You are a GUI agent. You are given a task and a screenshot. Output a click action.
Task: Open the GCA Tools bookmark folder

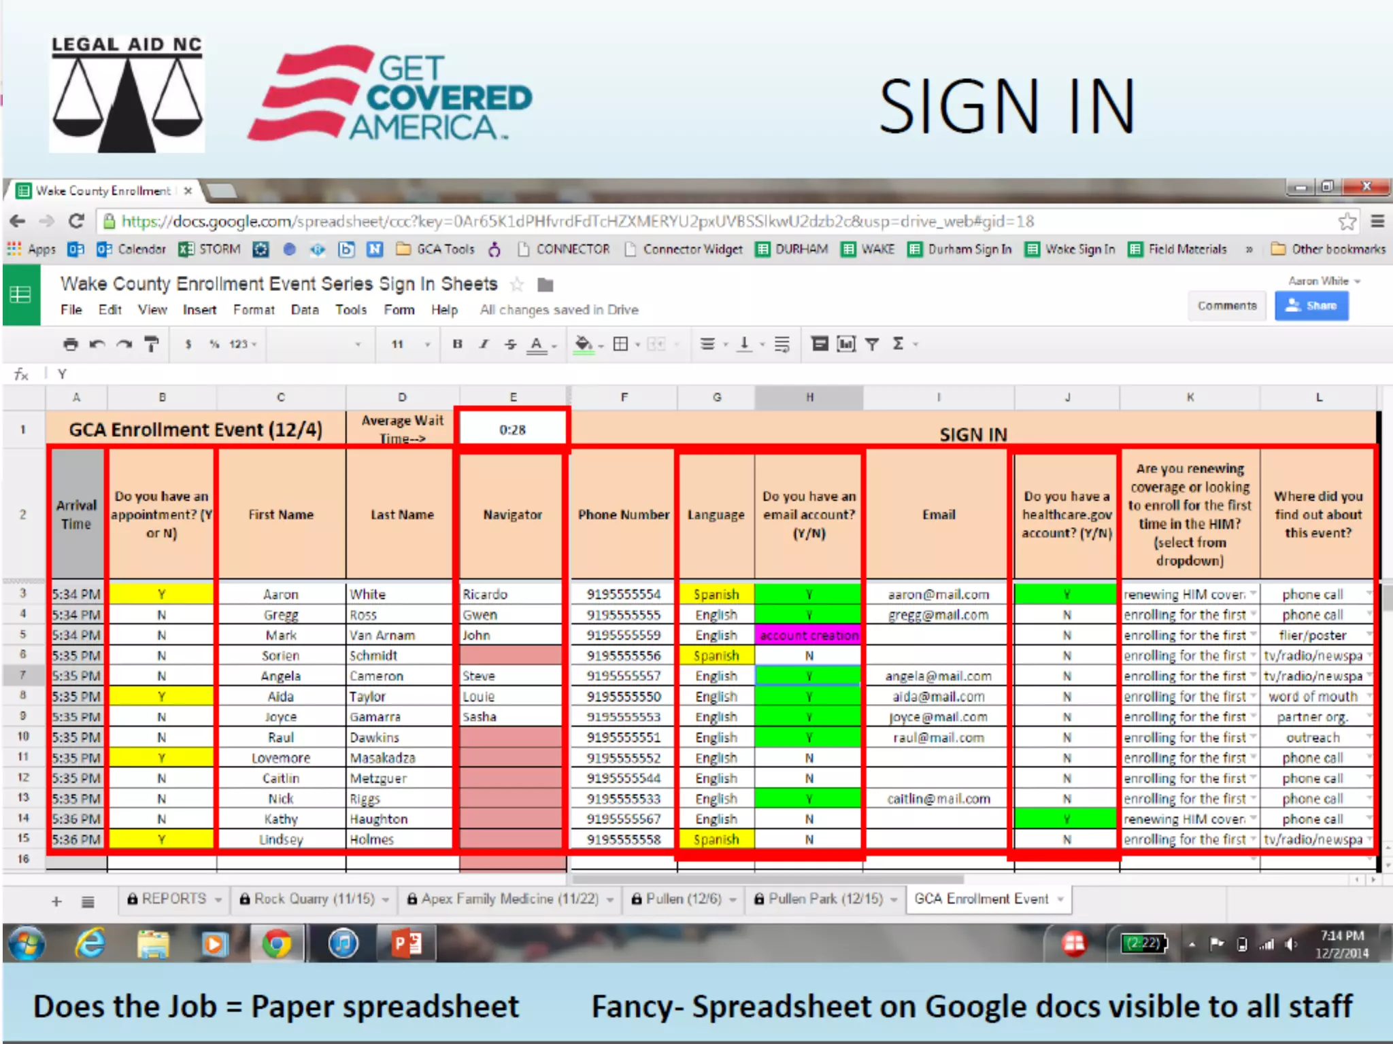click(x=435, y=249)
